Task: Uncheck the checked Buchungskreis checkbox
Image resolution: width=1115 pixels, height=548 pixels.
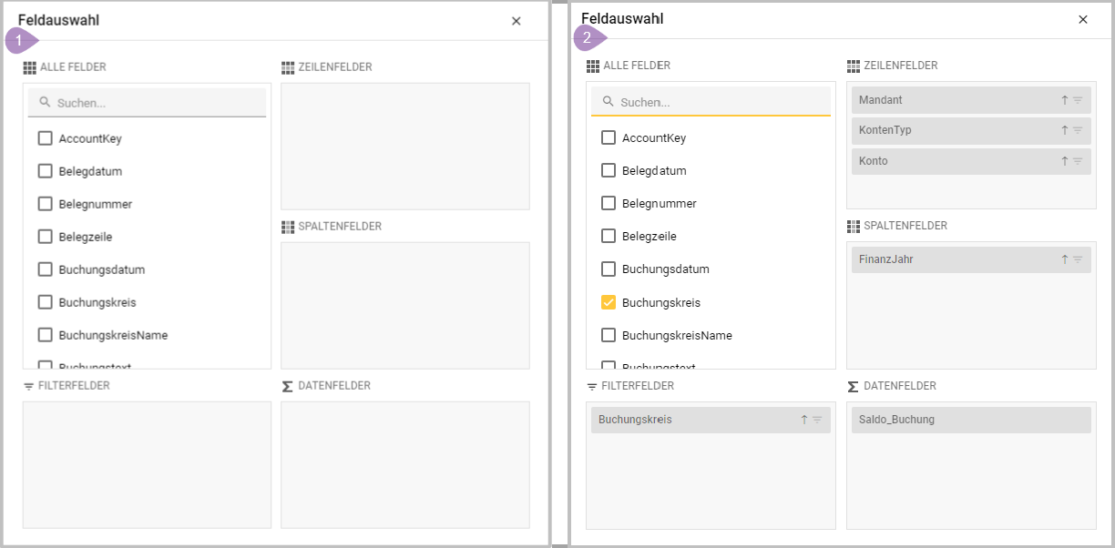Action: 609,302
